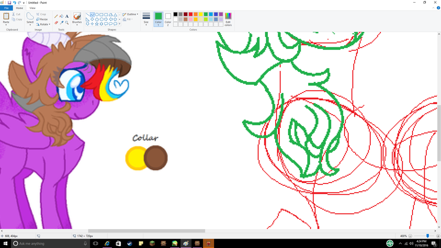The height and width of the screenshot is (248, 441).
Task: Open the Windows Start menu
Action: click(5, 244)
